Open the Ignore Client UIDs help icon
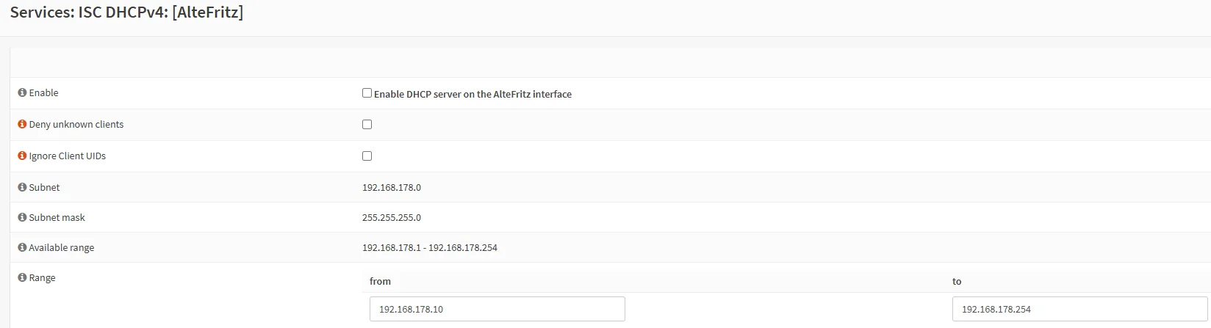The image size is (1211, 328). (x=22, y=156)
